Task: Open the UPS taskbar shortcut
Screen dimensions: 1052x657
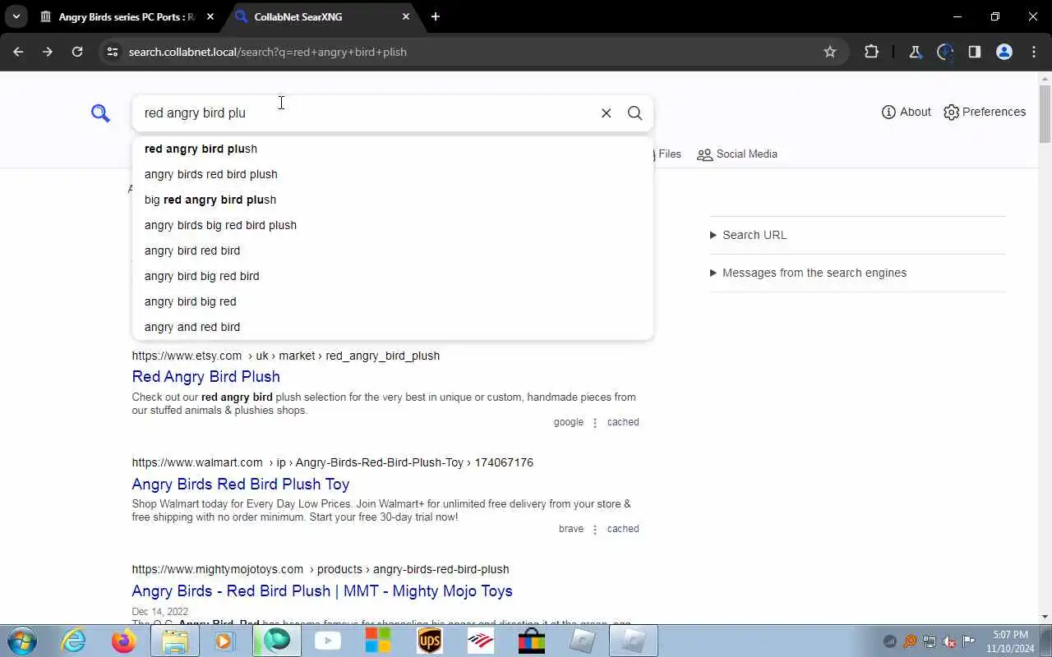Action: click(430, 641)
